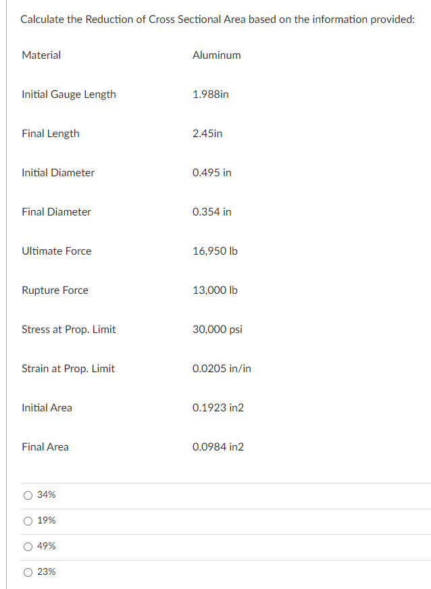Click the Initial Diameter label
The image size is (431, 589).
pyautogui.click(x=58, y=172)
